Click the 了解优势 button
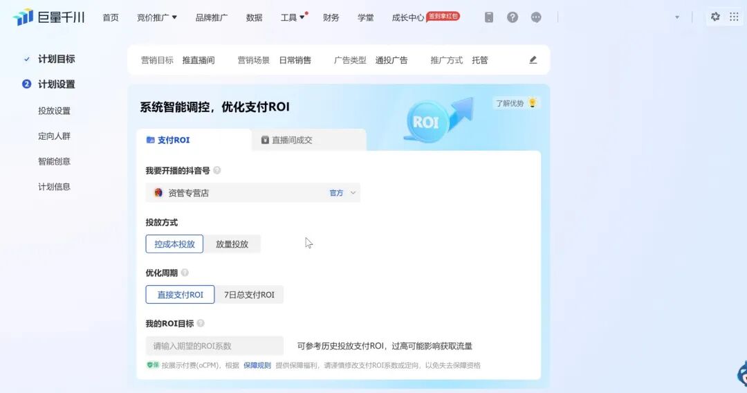 (x=516, y=103)
